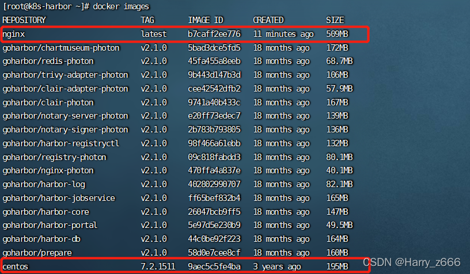
Task: Select goharbor/harbor-jobservice repository
Action: [59, 198]
